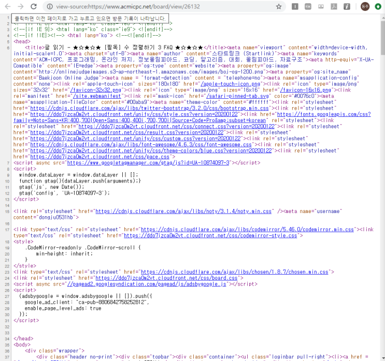Open the Adobe Acrobat PDF extension
Screen dimensions: 385x361
334,7
